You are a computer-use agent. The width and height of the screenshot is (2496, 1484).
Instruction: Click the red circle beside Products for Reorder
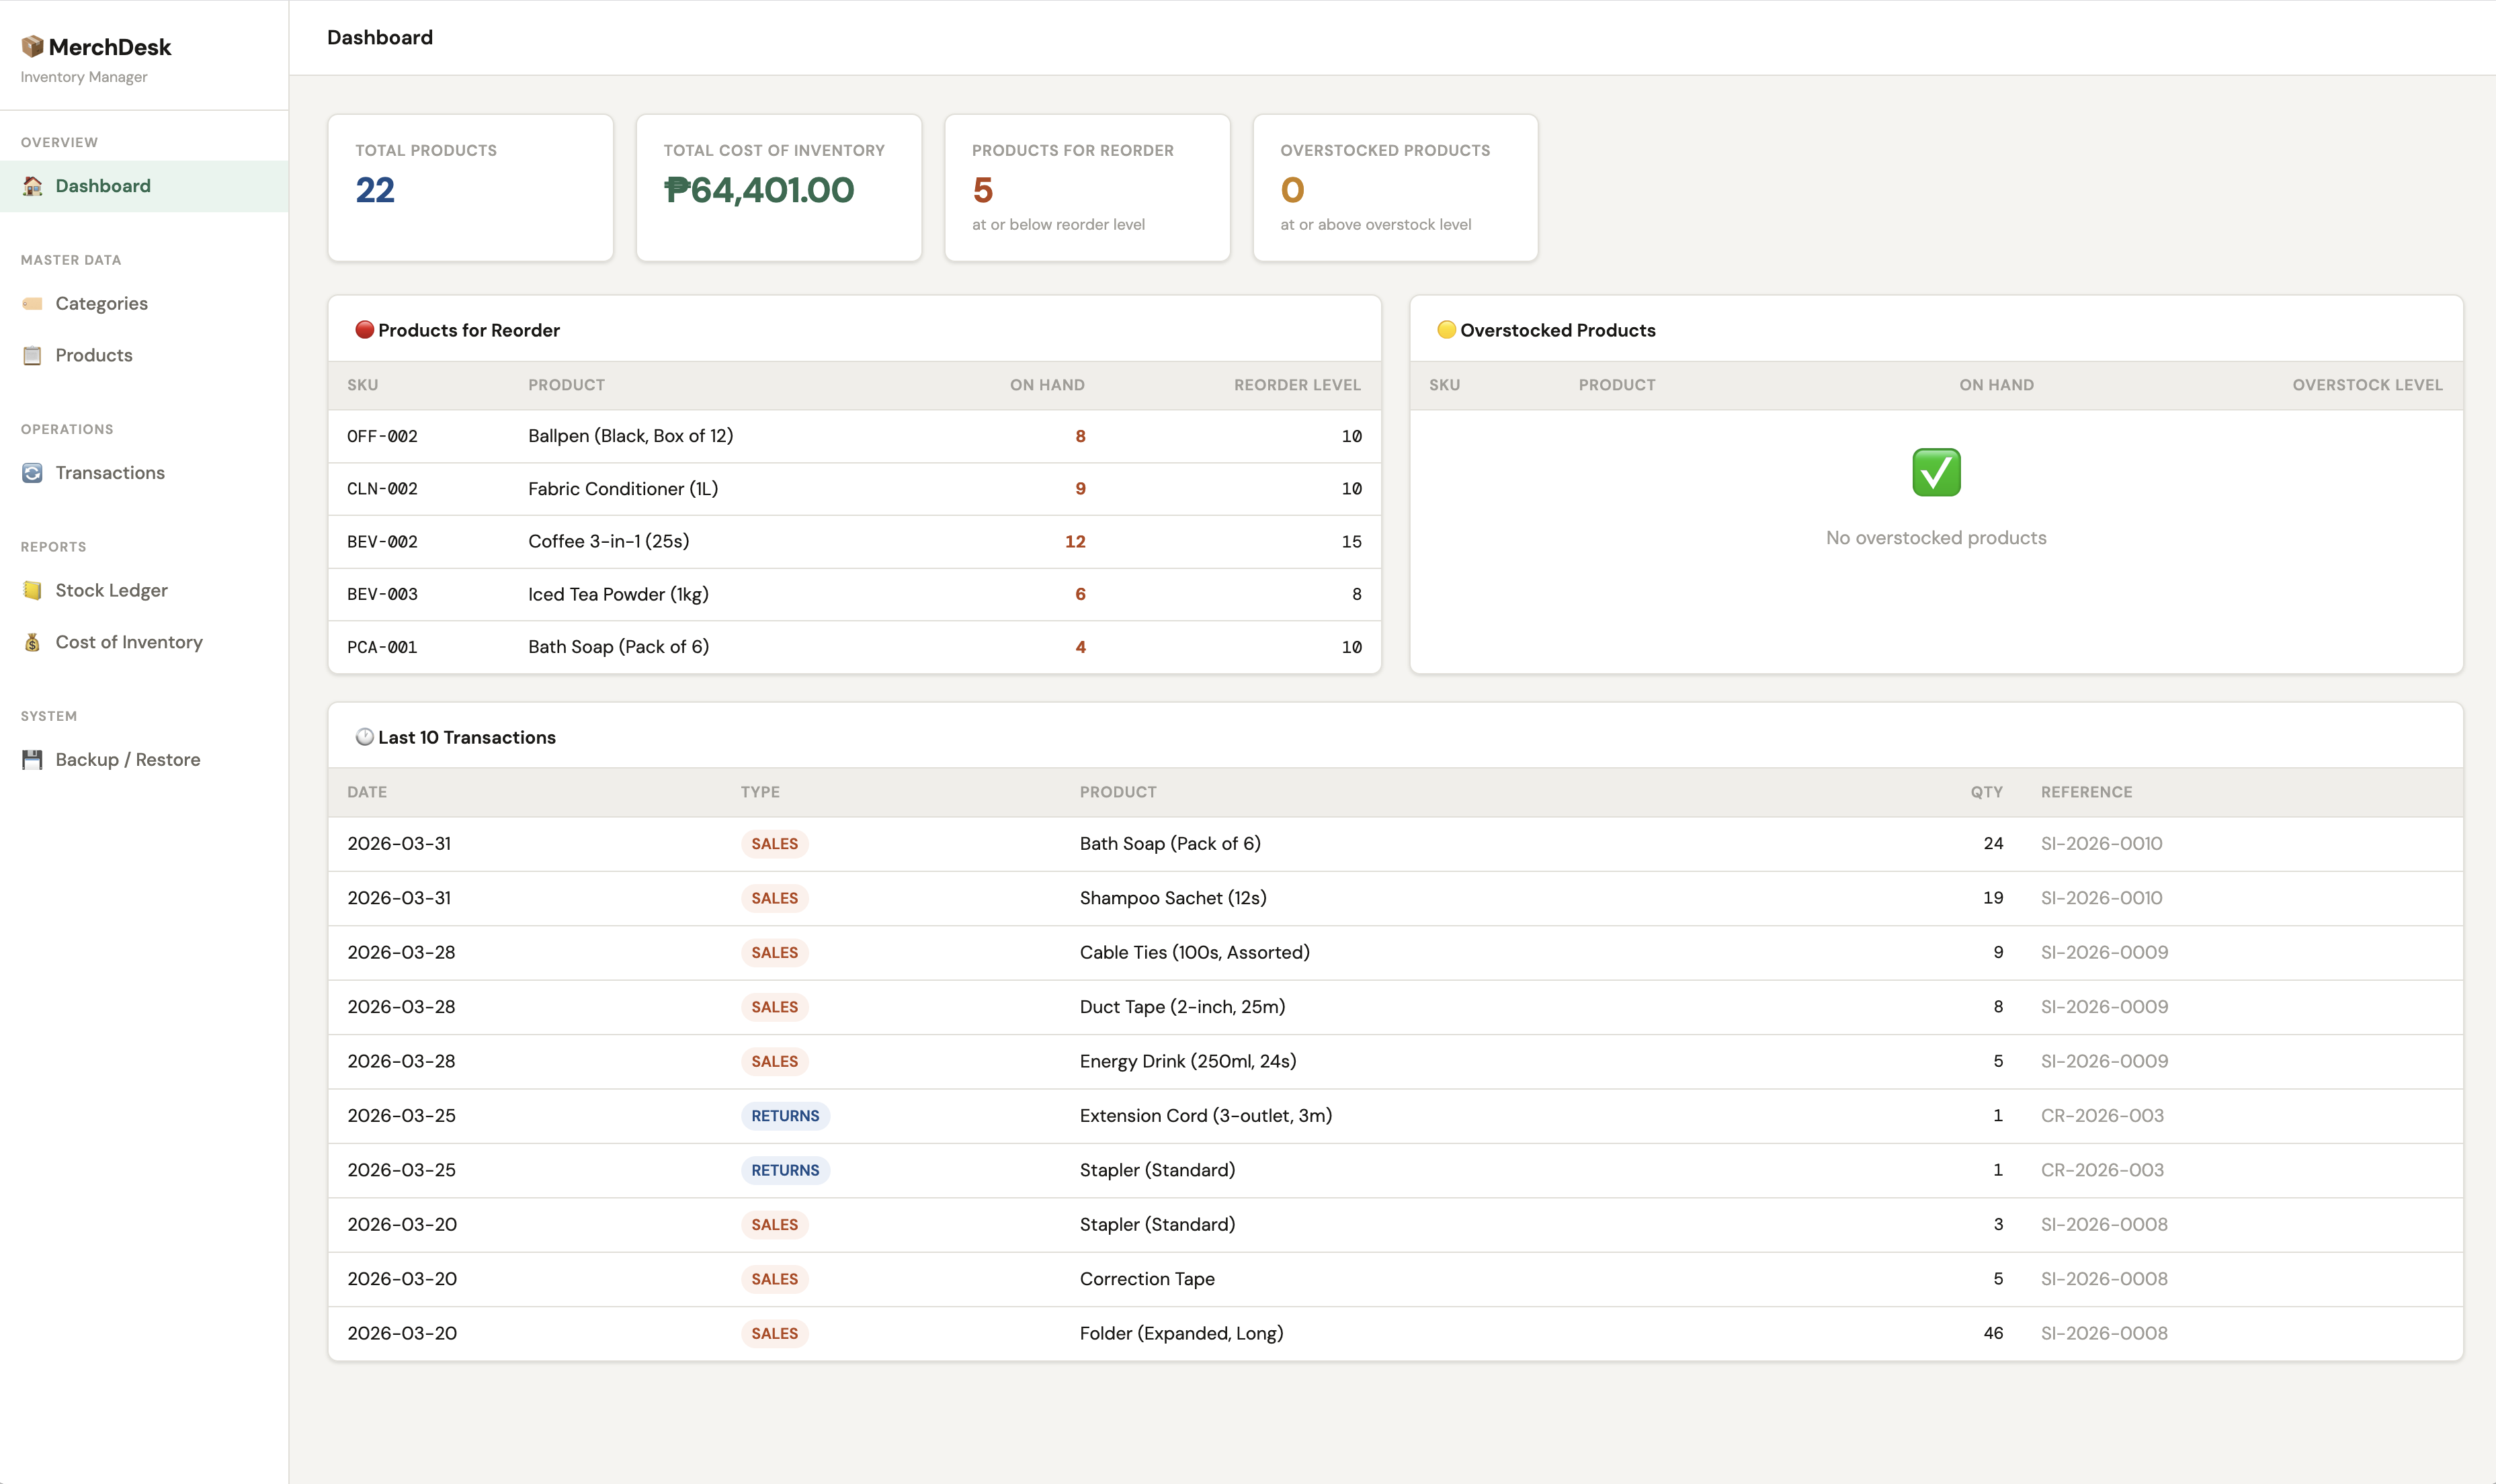364,330
